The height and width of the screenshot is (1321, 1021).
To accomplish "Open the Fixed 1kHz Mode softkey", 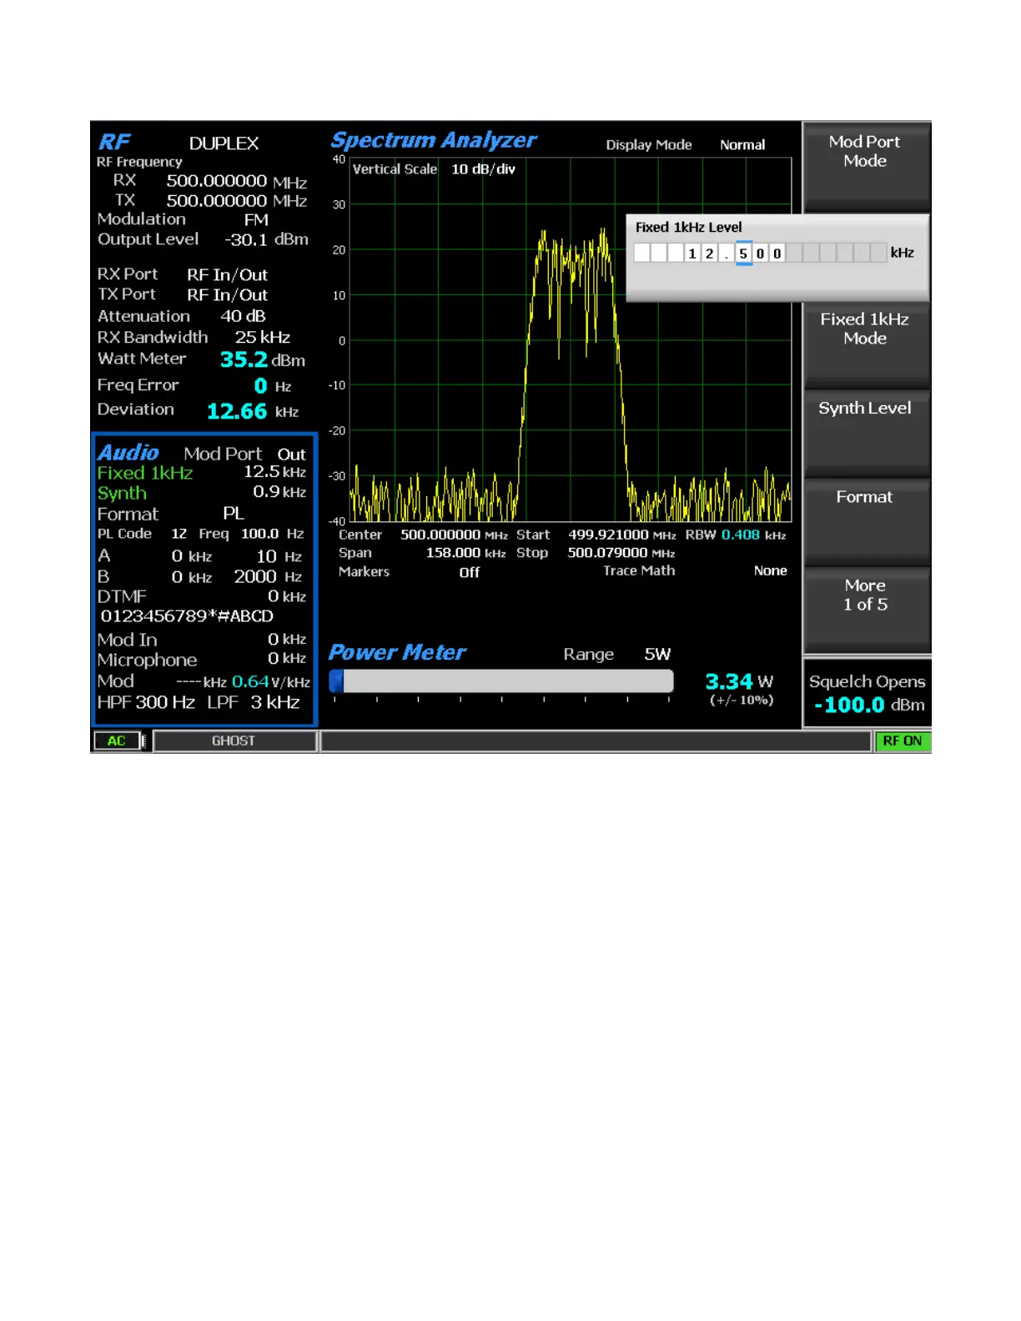I will tap(866, 344).
